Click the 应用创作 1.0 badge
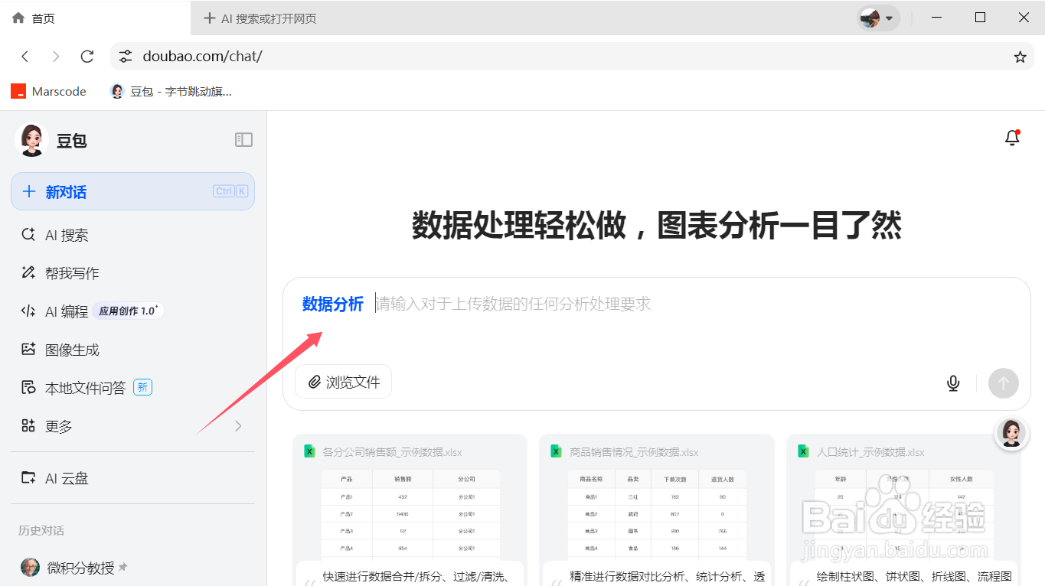1045x586 pixels. (128, 311)
